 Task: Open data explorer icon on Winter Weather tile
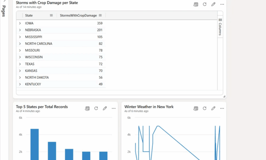pos(196,109)
